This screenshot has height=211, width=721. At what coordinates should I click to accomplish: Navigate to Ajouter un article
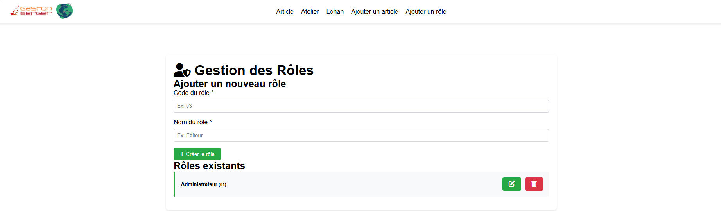(374, 12)
